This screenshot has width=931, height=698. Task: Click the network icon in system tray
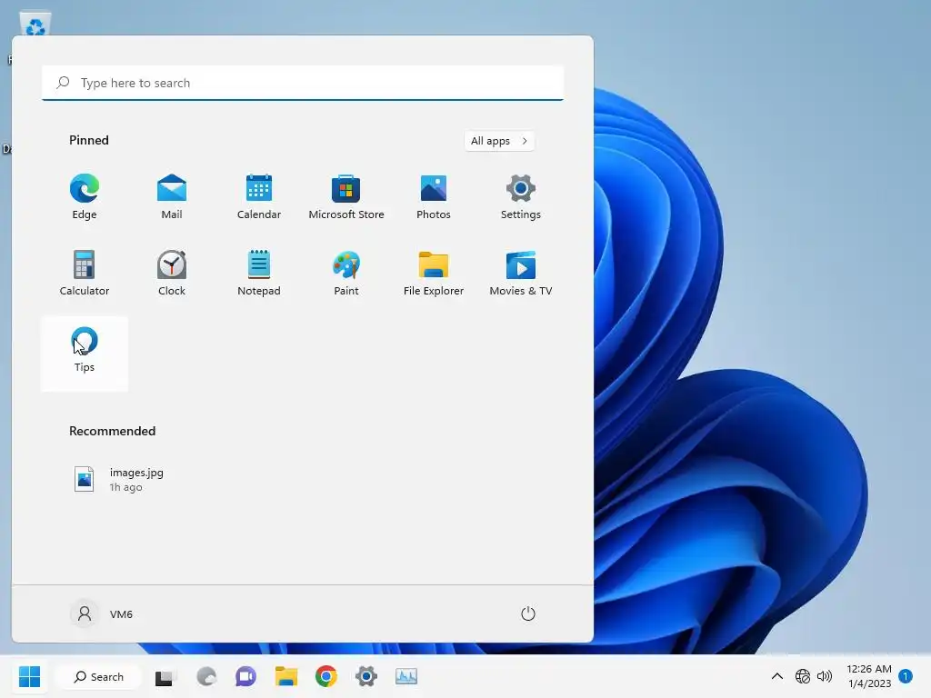click(x=803, y=676)
